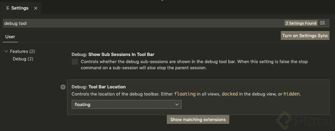The height and width of the screenshot is (131, 335).
Task: Activate the Settings editor tab label
Action: point(20,8)
